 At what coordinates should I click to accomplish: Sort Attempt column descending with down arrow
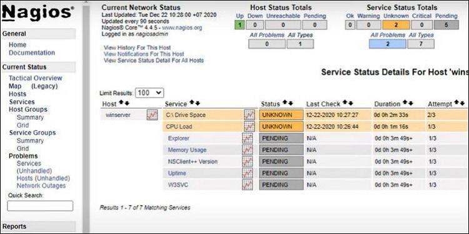462,103
